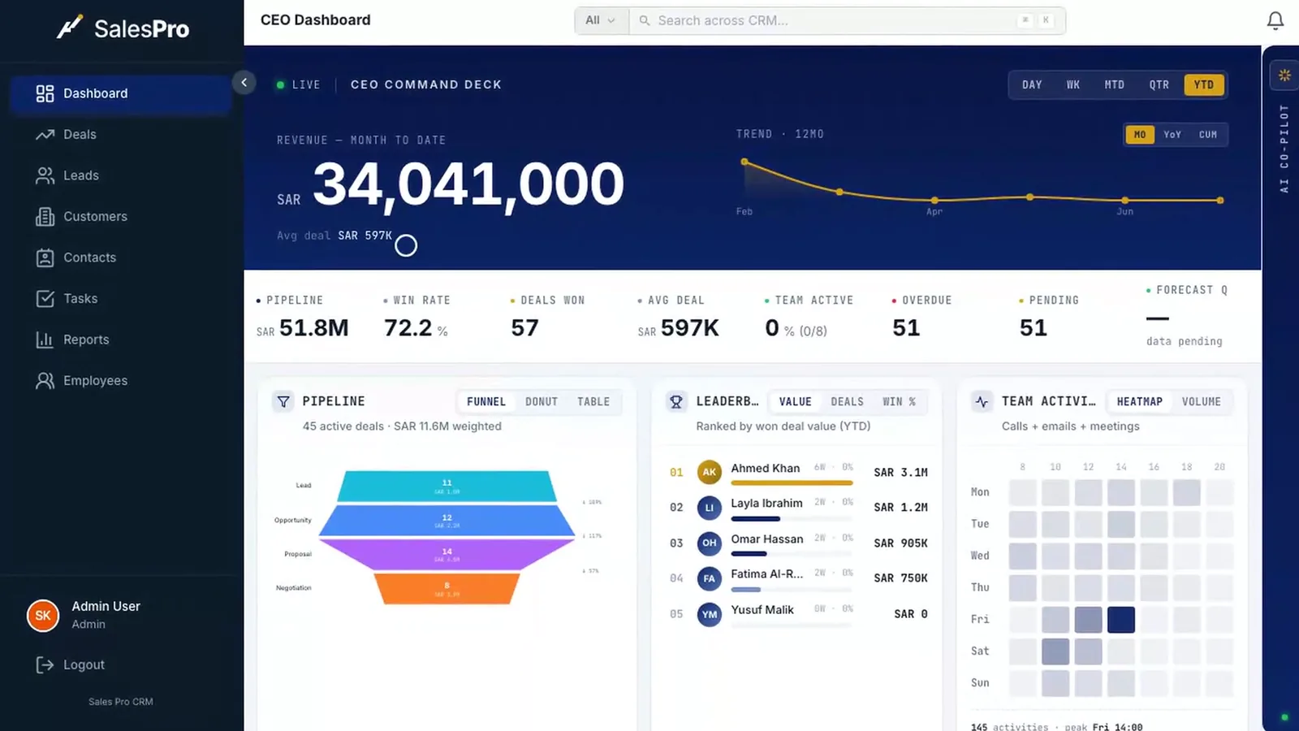
Task: Open the AI Co-Pilot sparkle icon
Action: pos(1284,76)
